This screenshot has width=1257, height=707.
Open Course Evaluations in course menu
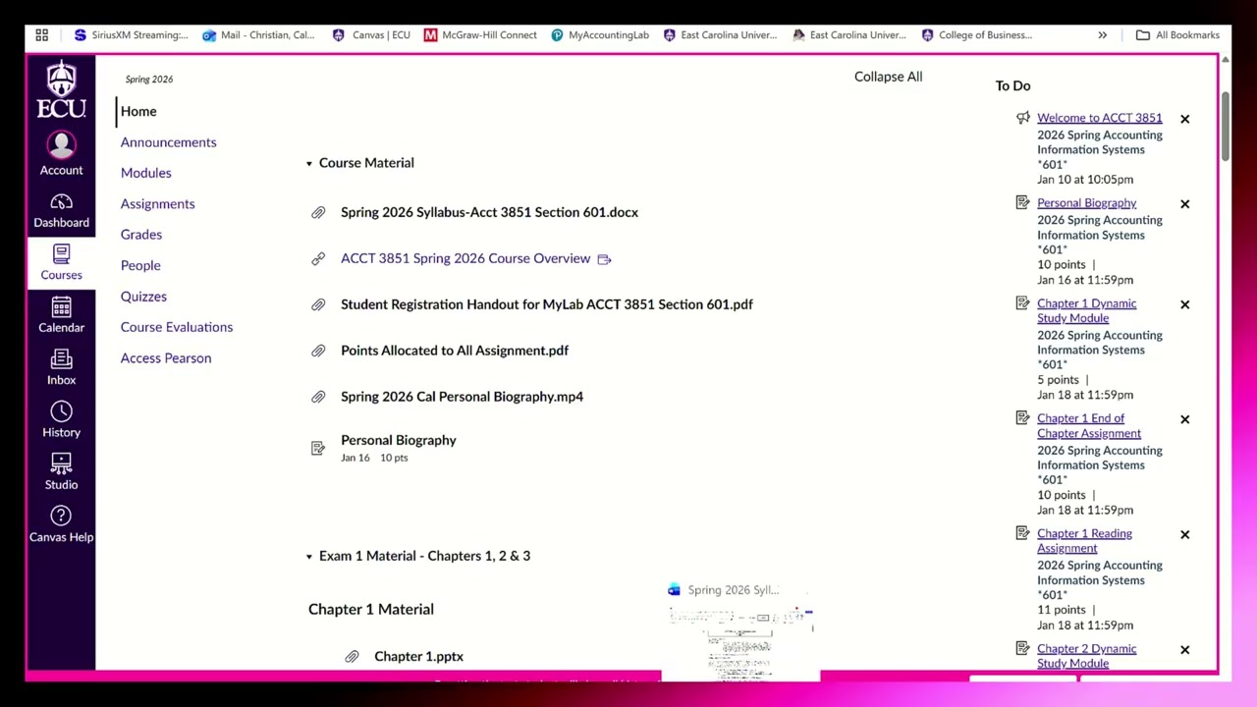[176, 327]
